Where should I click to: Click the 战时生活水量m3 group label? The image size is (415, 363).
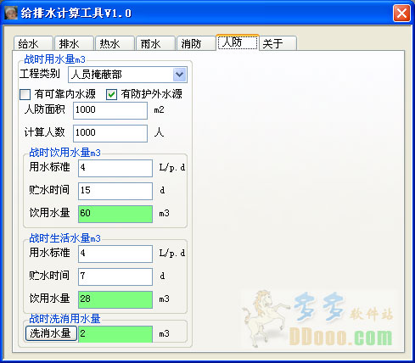click(x=65, y=238)
